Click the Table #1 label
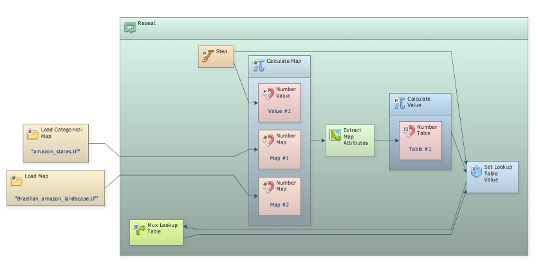The height and width of the screenshot is (261, 536). point(420,149)
